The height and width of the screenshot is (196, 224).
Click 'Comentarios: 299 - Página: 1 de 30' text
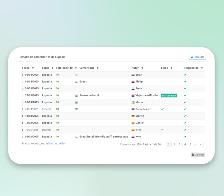[140, 144]
